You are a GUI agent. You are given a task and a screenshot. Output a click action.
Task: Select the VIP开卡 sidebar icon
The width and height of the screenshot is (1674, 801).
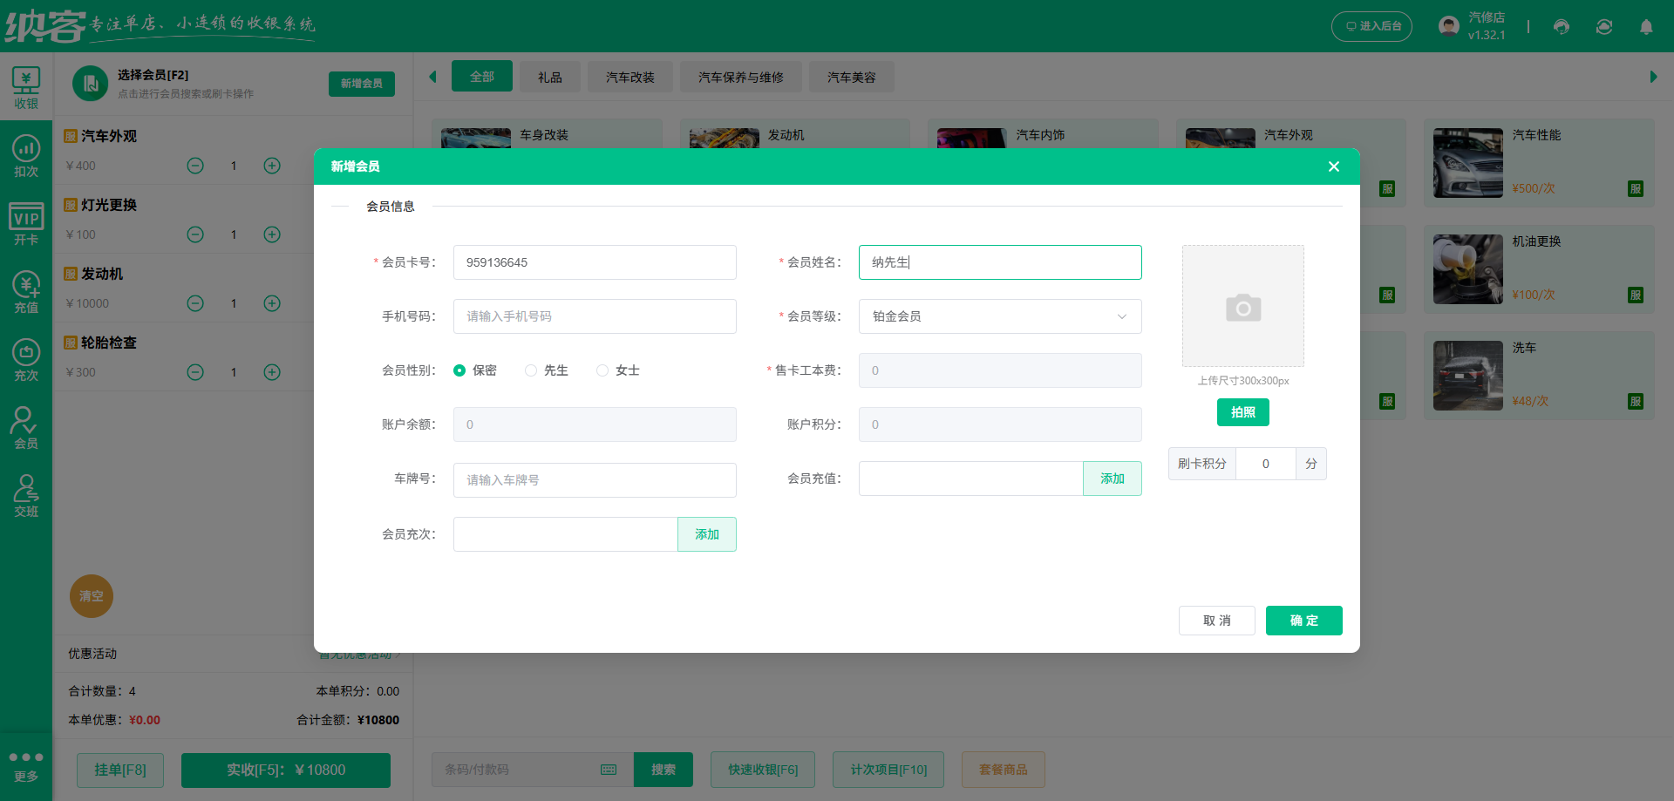click(26, 222)
